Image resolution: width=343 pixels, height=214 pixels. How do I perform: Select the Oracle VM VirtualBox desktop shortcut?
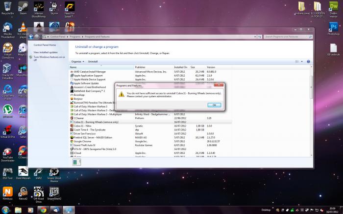pos(8,71)
